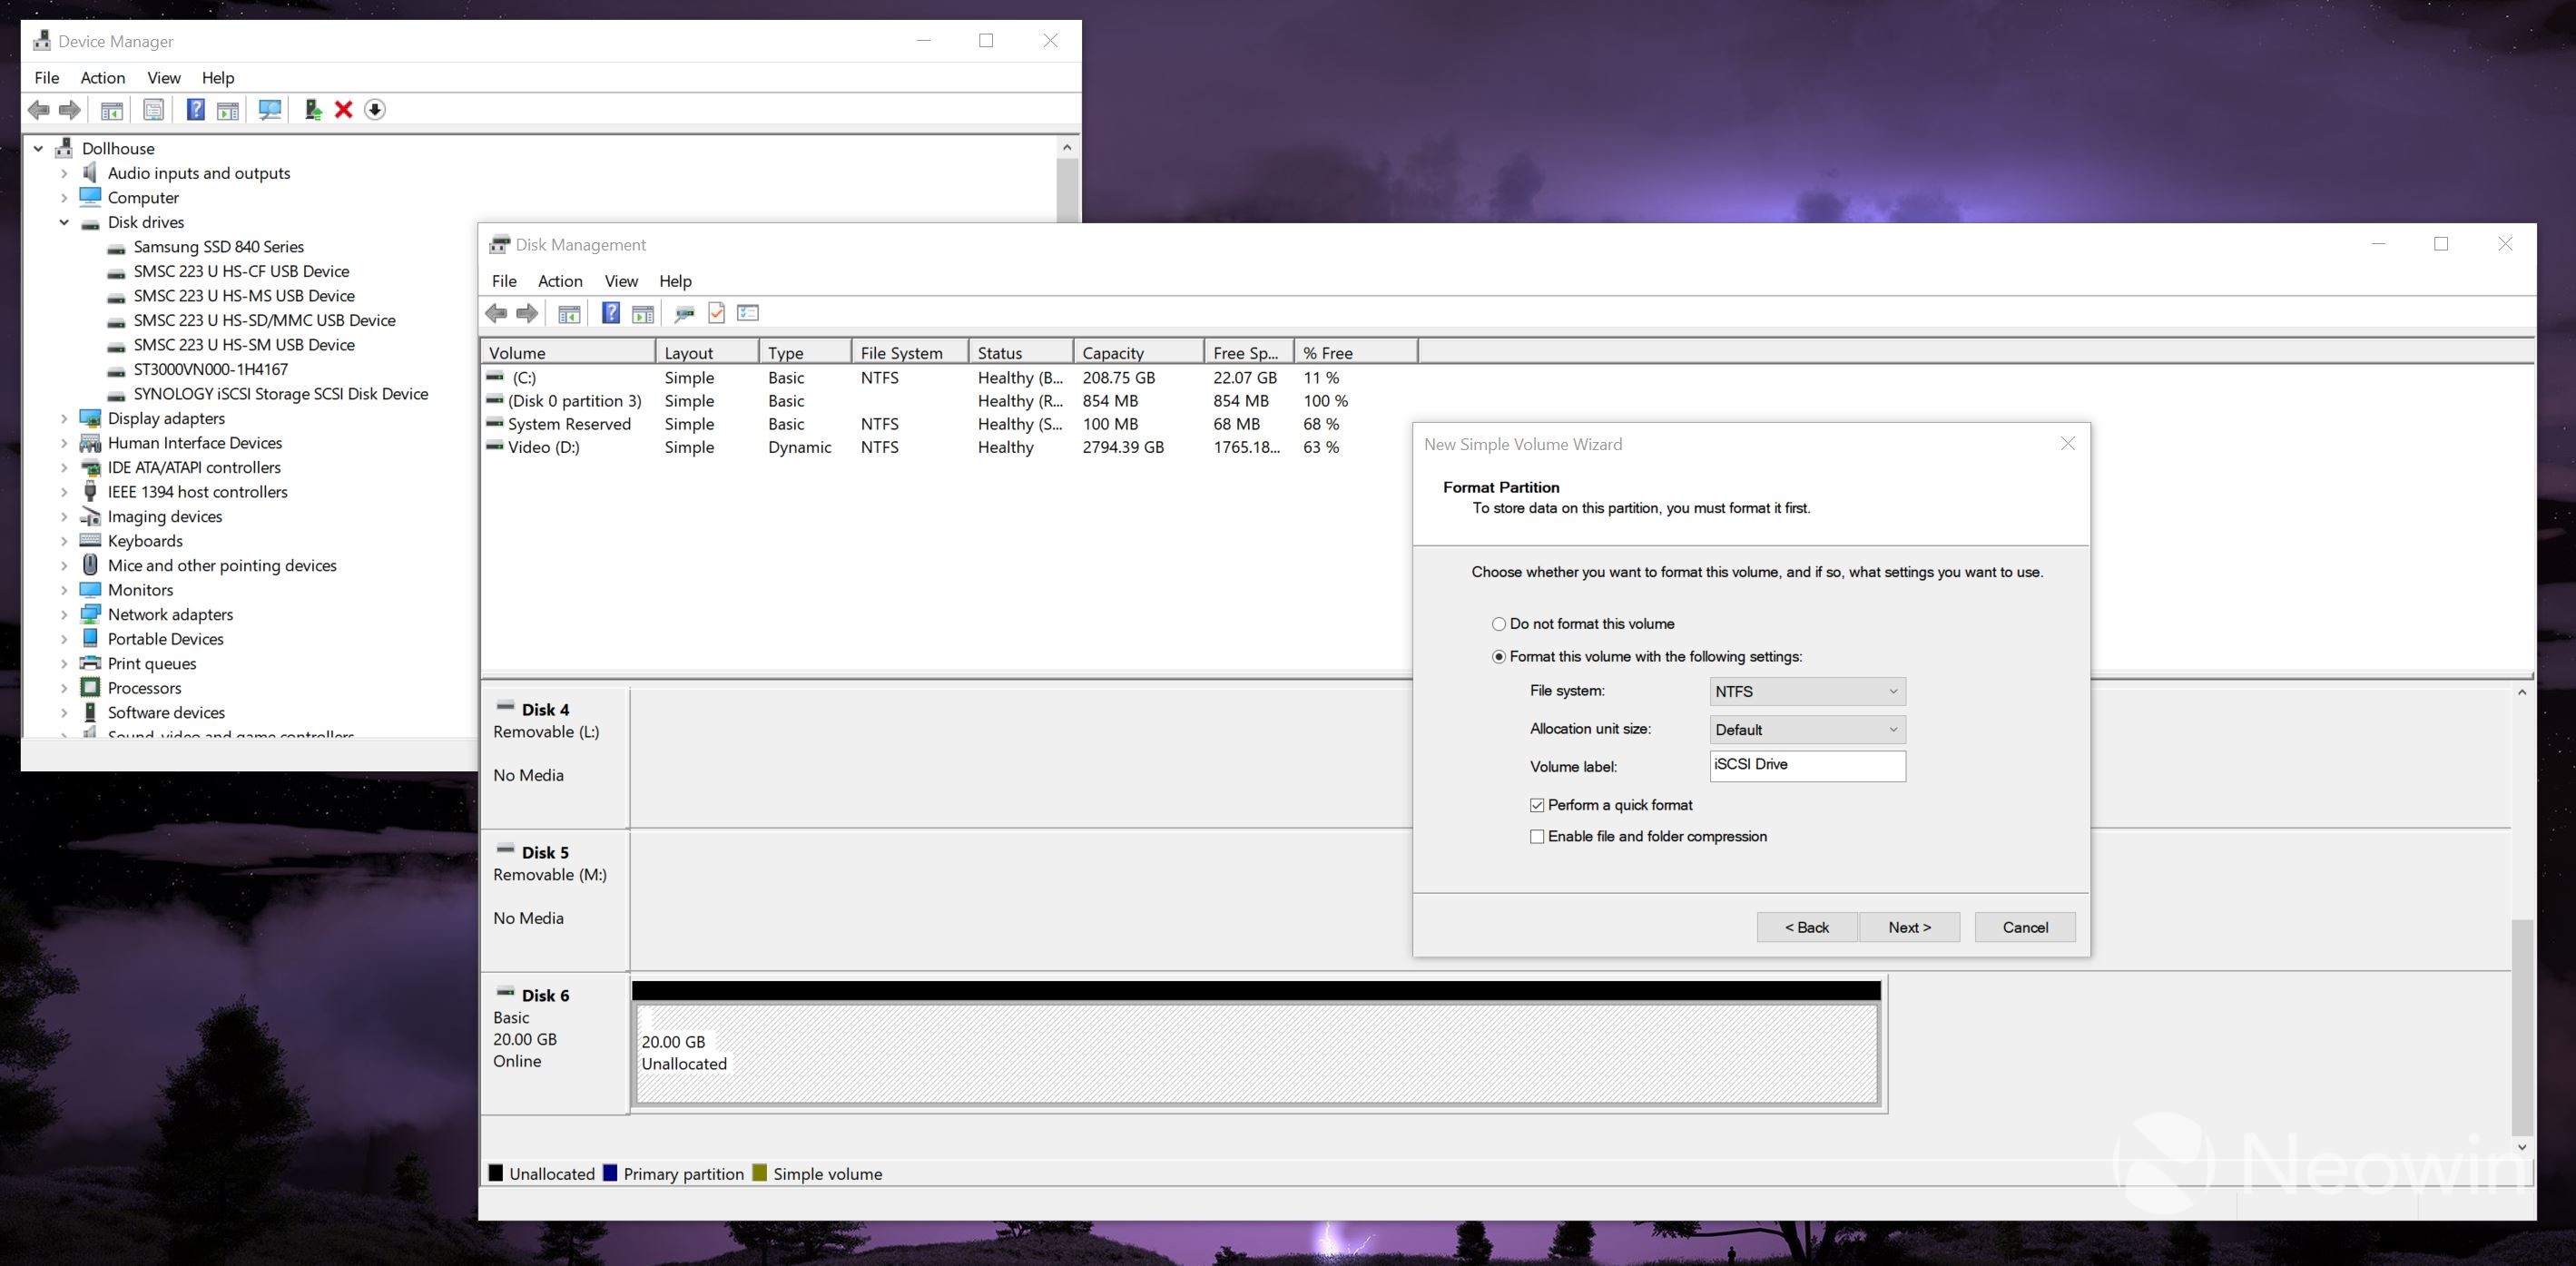Viewport: 2576px width, 1266px height.
Task: Click Show/Hide Console Tree in Disk Management
Action: [x=569, y=314]
